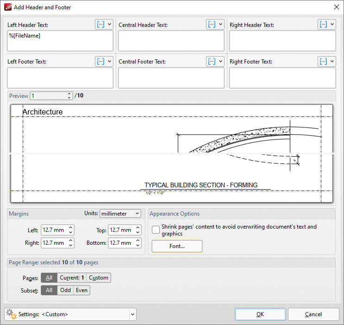Open the Font... dialog
The height and width of the screenshot is (325, 344).
[177, 246]
